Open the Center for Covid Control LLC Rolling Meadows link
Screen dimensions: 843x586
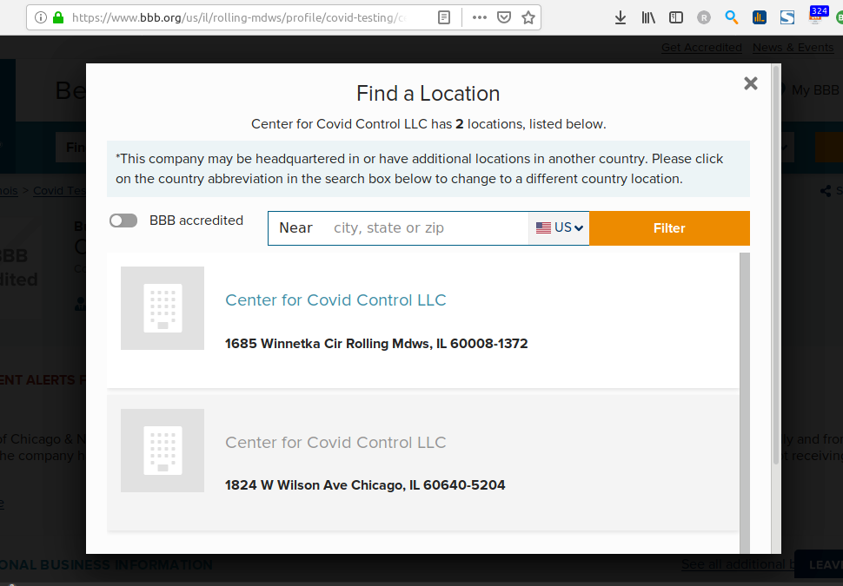[335, 300]
